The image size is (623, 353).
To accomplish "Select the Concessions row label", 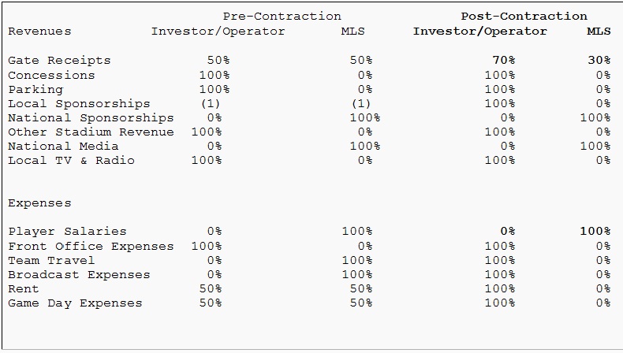I will tap(51, 76).
